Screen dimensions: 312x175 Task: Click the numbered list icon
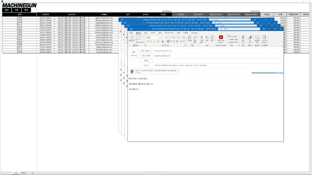[178, 37]
